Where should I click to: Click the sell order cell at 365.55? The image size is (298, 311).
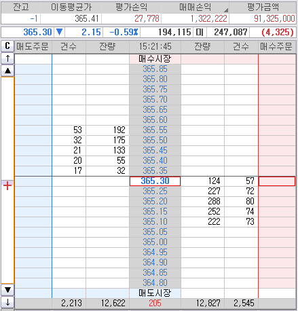pos(33,130)
